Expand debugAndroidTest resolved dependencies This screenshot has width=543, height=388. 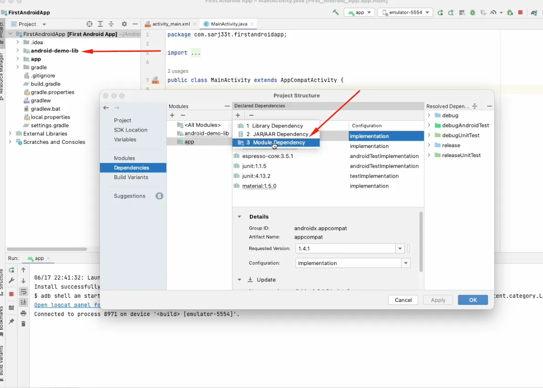click(x=429, y=125)
